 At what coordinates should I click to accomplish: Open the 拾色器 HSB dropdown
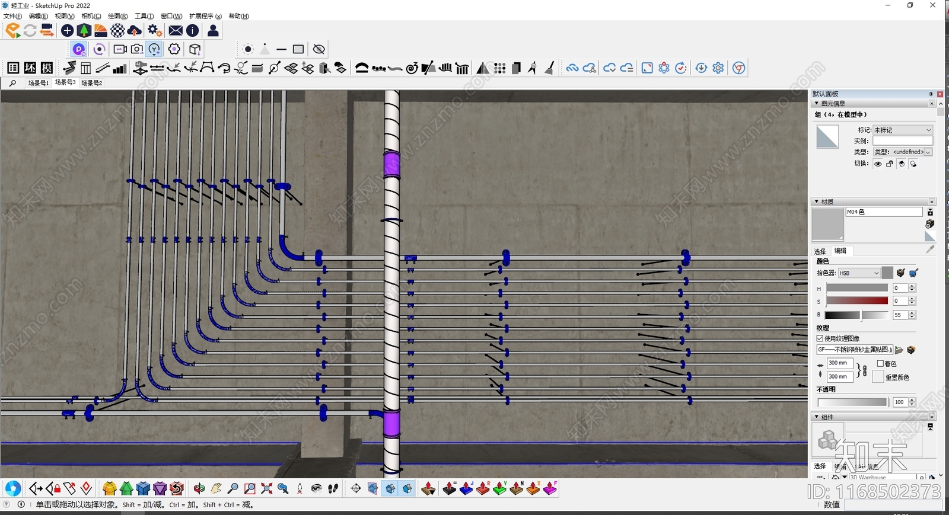coord(859,273)
